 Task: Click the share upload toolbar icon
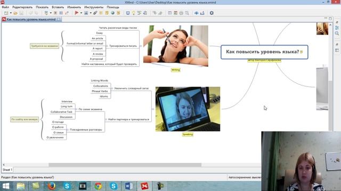[x=197, y=13]
